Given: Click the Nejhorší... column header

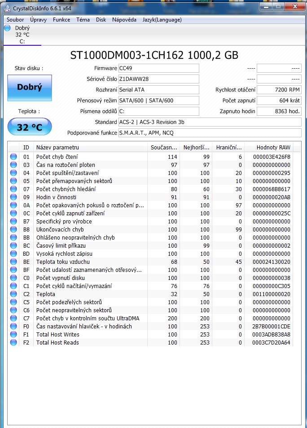Looking at the screenshot, I should tap(196, 148).
